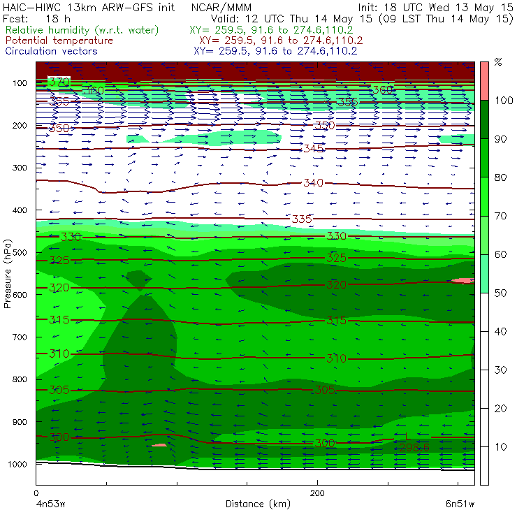Click the 50–60% aqua colorbar segment

484,274
